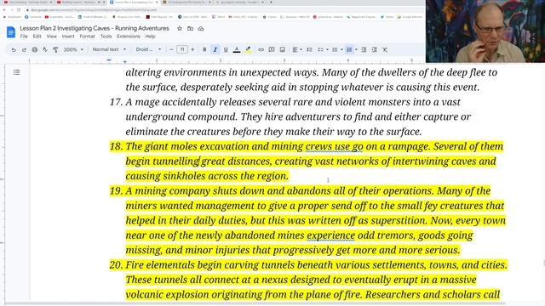The width and height of the screenshot is (545, 306).
Task: Switch to the fifth browser tab
Action: [x=240, y=2]
